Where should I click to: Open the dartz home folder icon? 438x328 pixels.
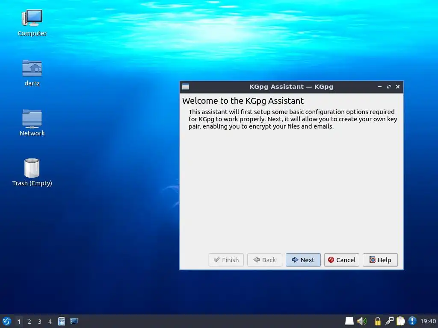(x=32, y=73)
